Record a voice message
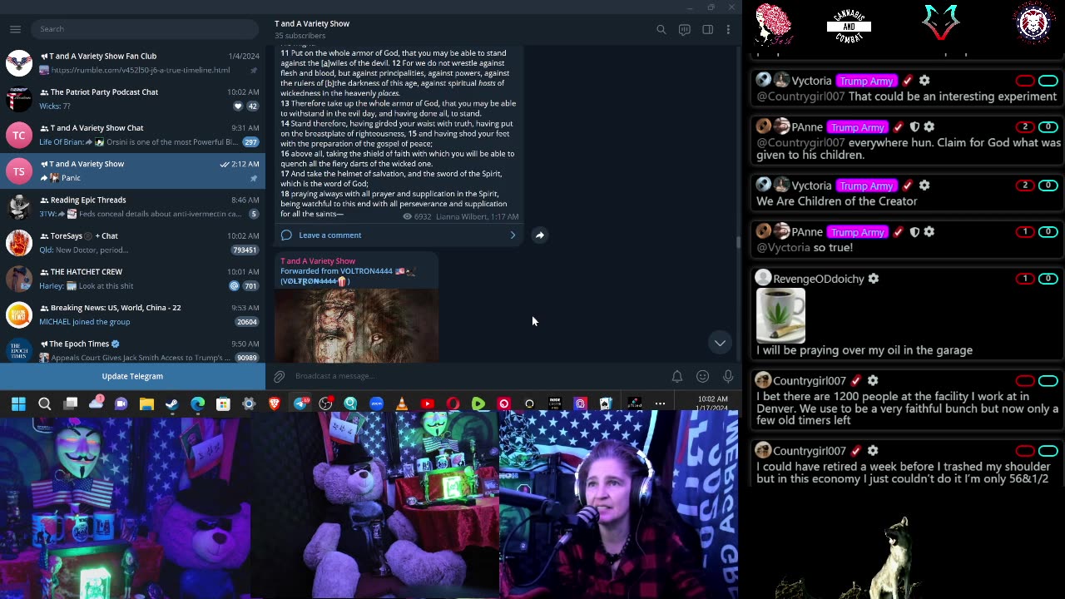This screenshot has width=1065, height=599. (x=728, y=376)
